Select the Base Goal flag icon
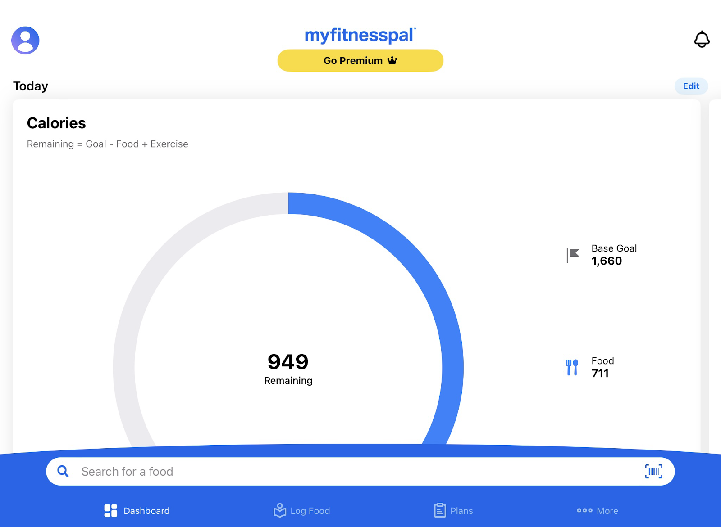The image size is (721, 527). click(x=571, y=255)
